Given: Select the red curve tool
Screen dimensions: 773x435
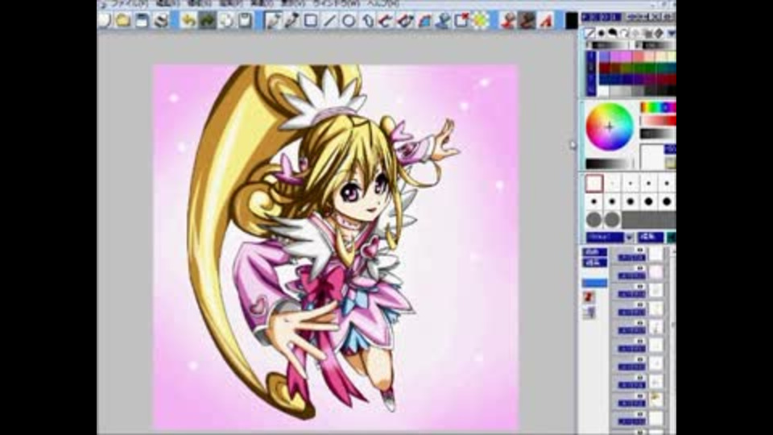Looking at the screenshot, I should 386,20.
